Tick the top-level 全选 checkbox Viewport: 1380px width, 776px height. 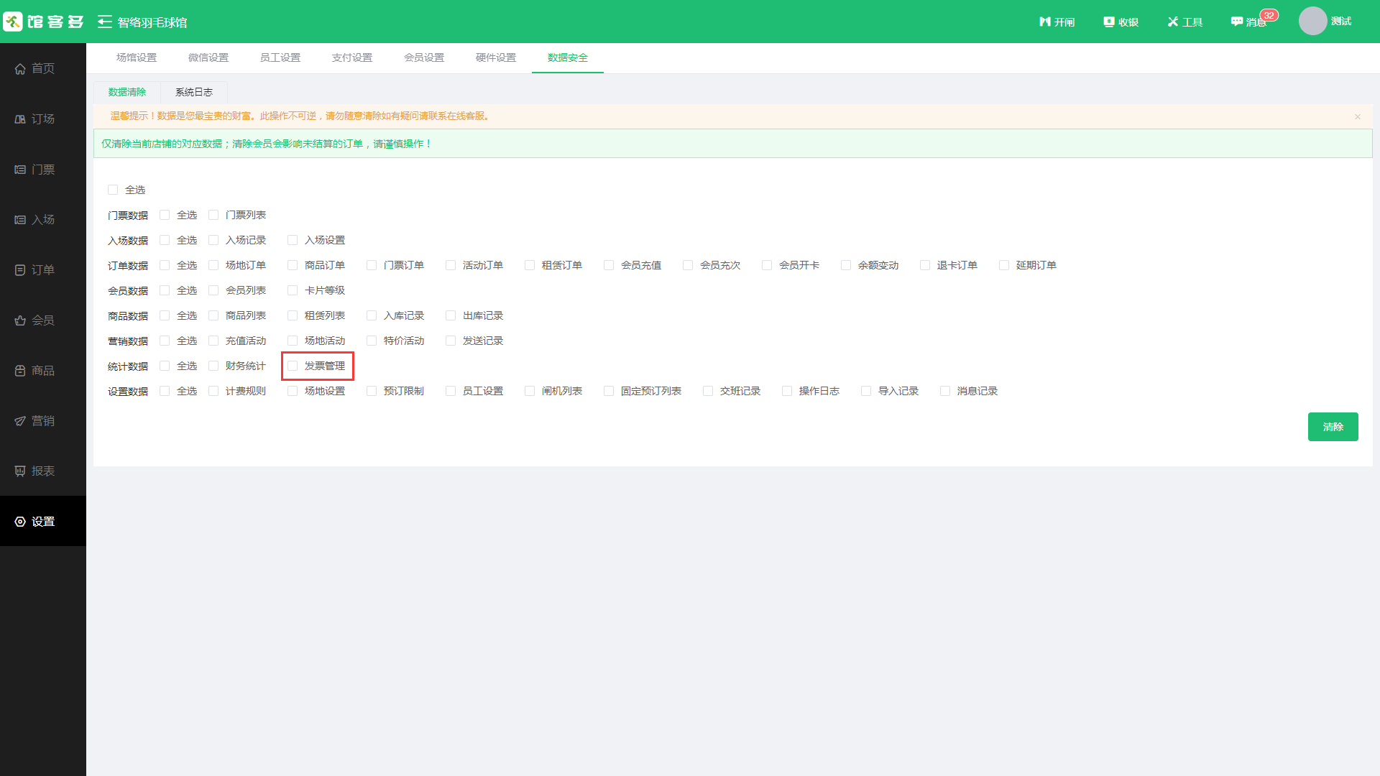point(113,190)
